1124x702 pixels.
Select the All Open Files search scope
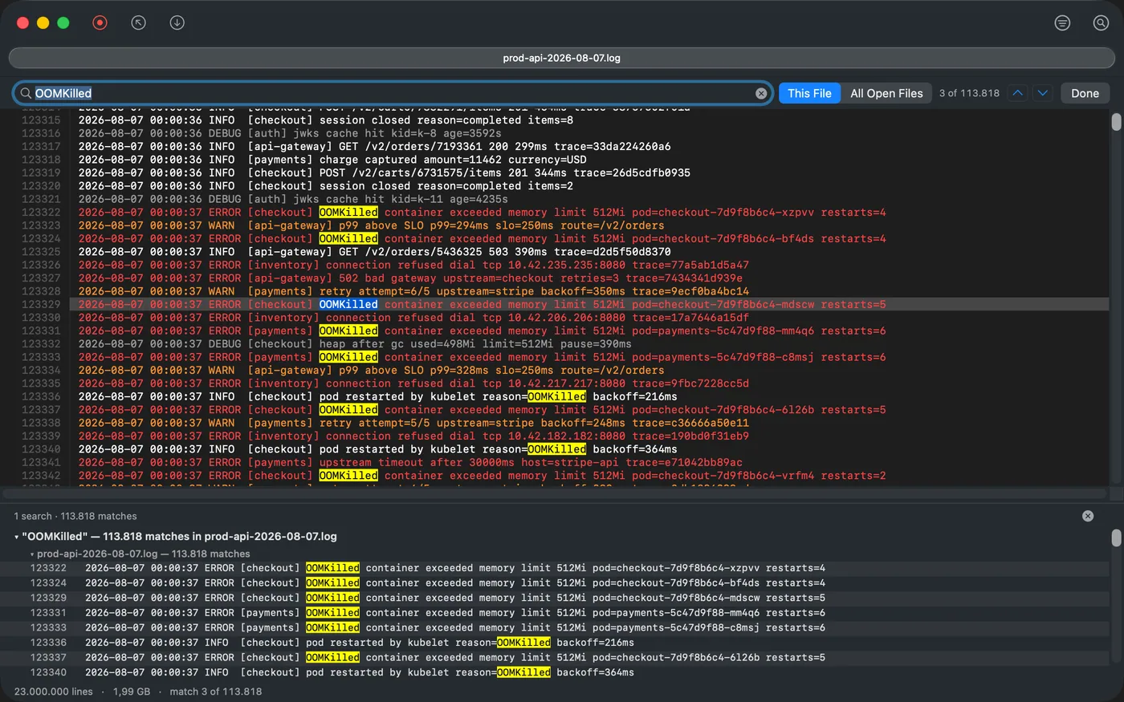pos(886,93)
